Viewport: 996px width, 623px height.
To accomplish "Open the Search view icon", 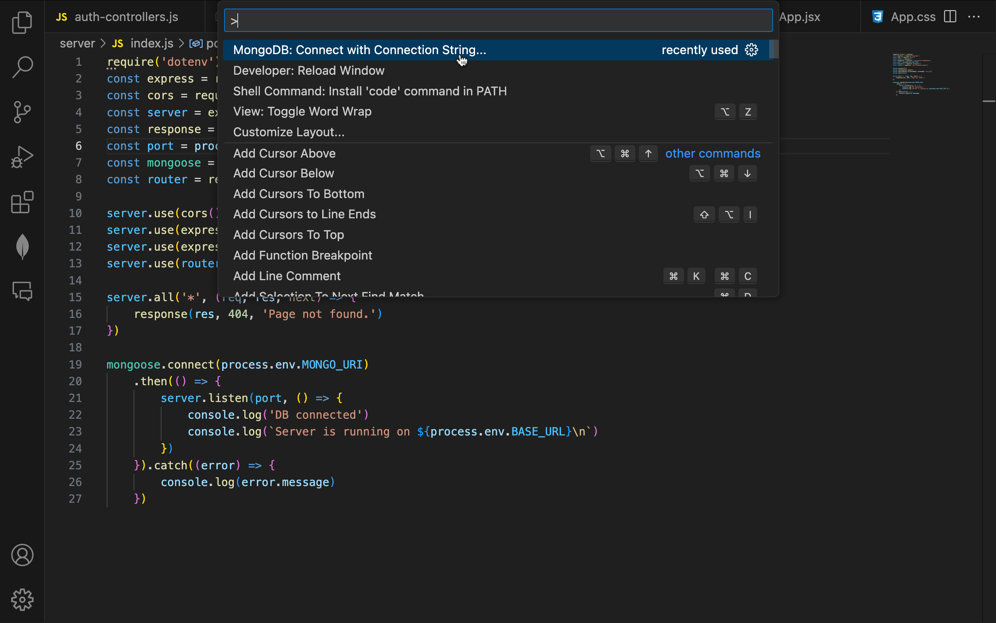I will (22, 67).
